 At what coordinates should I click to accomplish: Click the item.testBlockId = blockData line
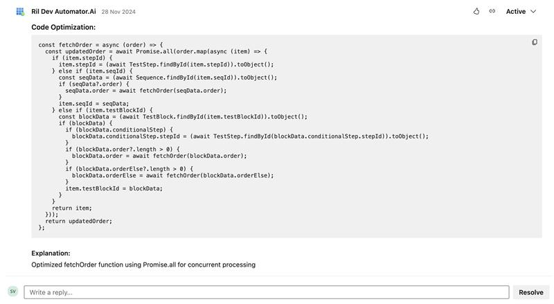coord(114,188)
